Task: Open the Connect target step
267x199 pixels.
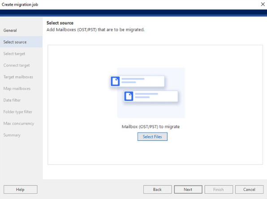Action: [17, 65]
